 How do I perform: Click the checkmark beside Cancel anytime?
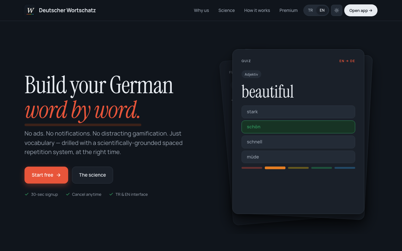tap(68, 194)
